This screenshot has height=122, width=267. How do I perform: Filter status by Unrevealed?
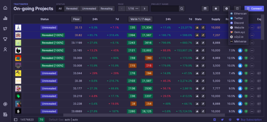[89, 9]
